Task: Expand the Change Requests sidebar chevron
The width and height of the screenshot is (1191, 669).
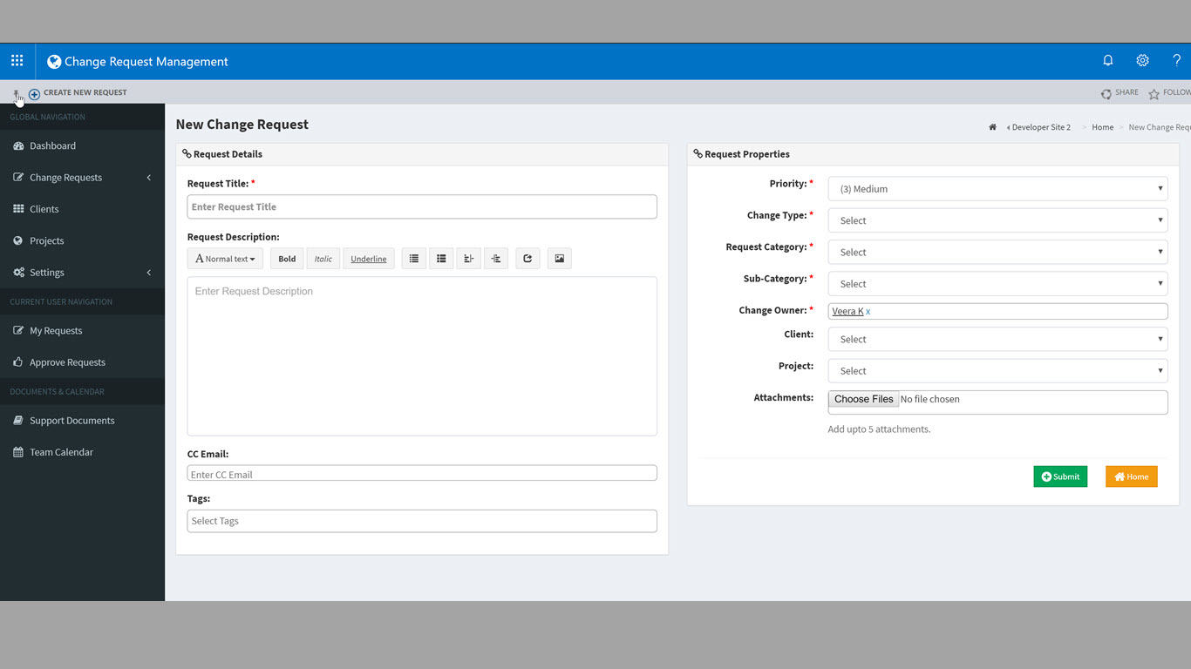Action: coord(149,178)
